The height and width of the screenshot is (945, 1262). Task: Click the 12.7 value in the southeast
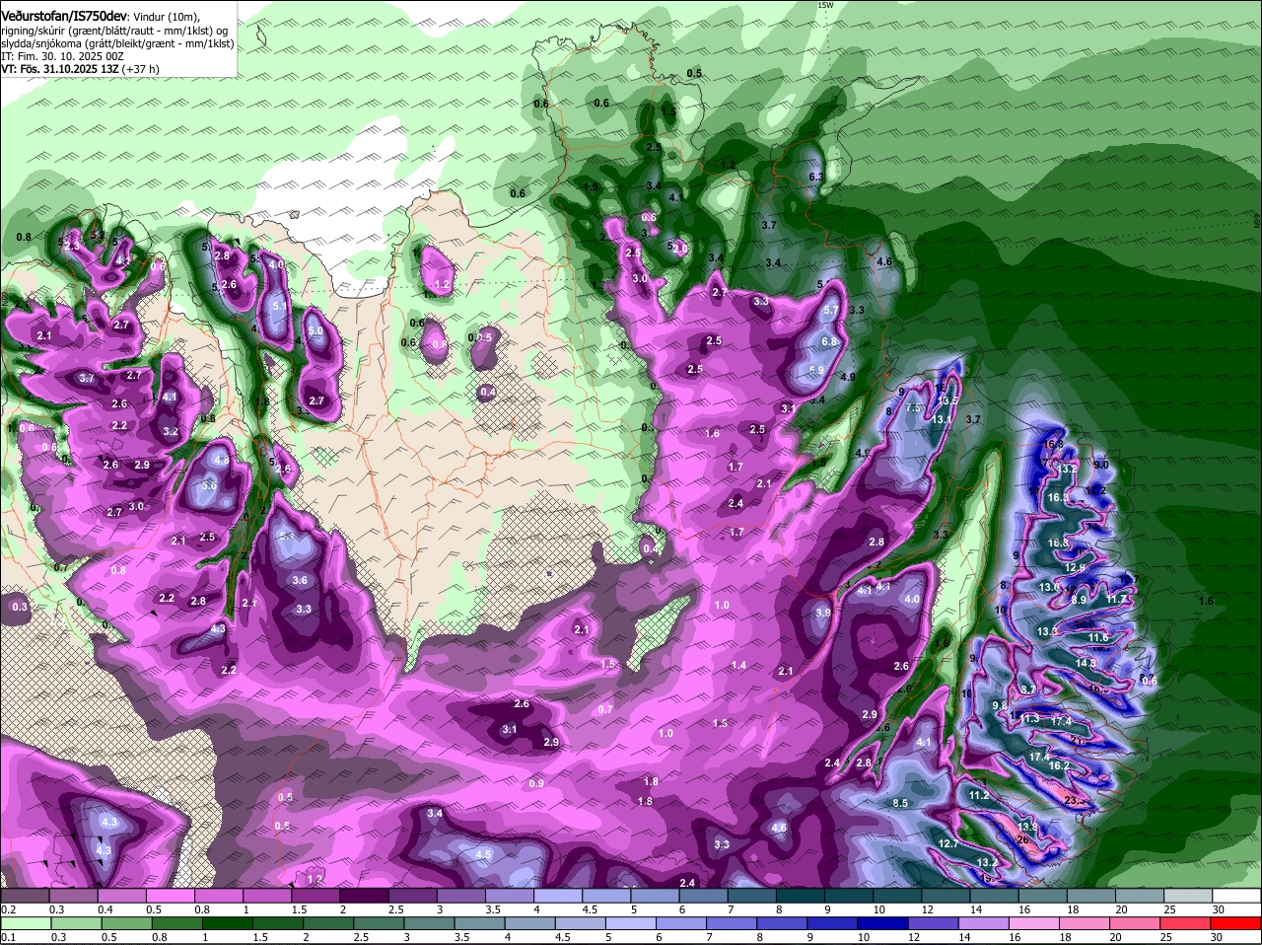click(x=948, y=843)
